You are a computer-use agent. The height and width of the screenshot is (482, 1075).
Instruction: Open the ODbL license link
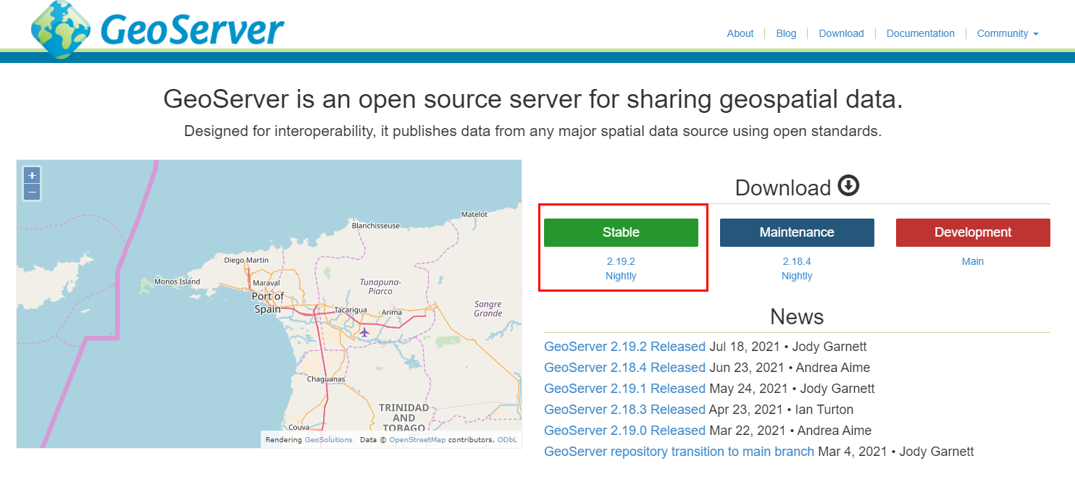point(507,440)
